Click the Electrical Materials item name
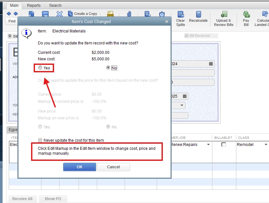 tap(69, 31)
